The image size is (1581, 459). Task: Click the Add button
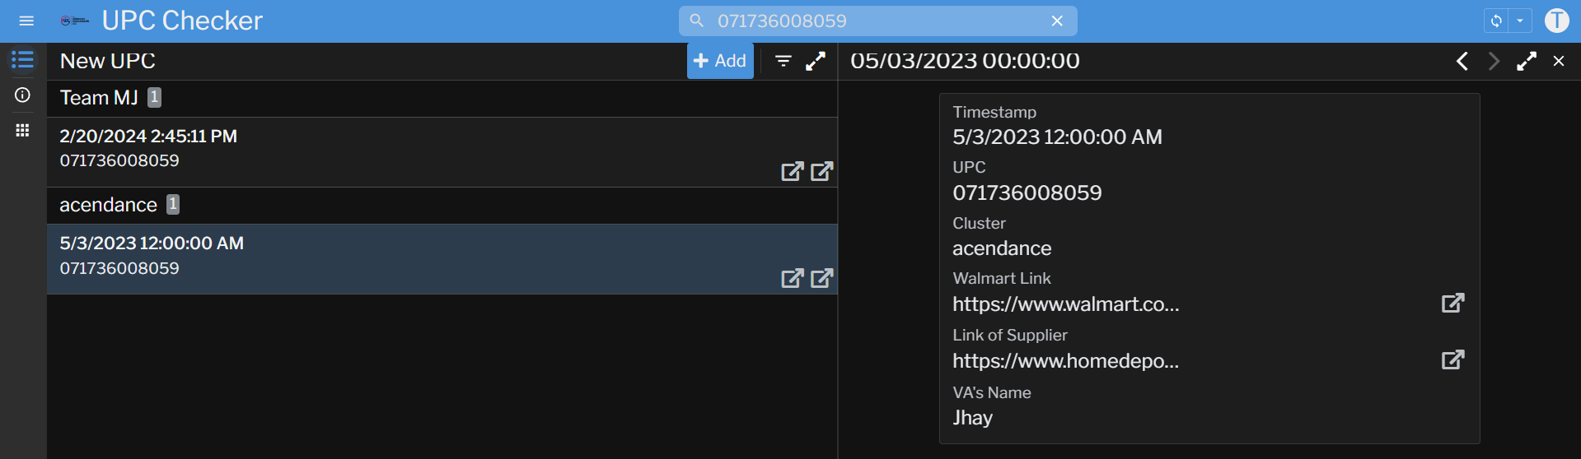click(x=720, y=61)
